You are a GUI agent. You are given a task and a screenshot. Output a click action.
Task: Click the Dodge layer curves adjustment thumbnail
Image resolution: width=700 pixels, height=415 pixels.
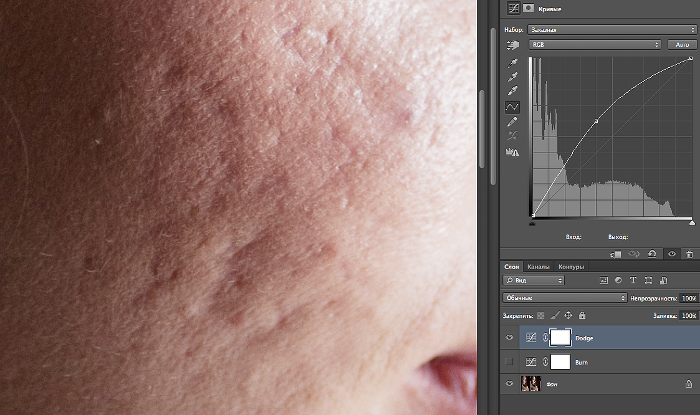(531, 338)
